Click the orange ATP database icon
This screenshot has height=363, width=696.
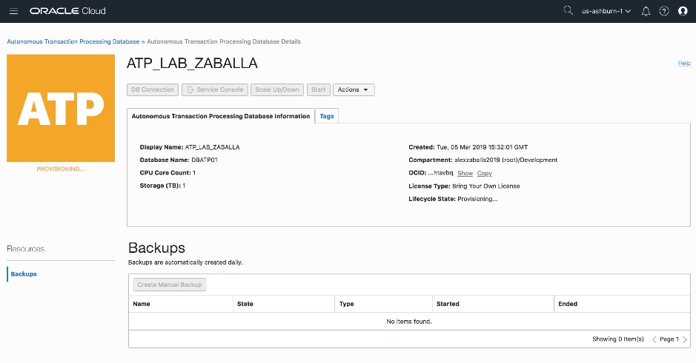[61, 108]
